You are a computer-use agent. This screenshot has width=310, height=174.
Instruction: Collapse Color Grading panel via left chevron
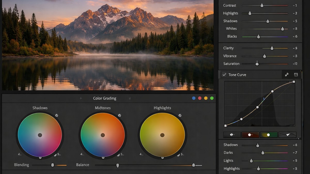coord(81,98)
